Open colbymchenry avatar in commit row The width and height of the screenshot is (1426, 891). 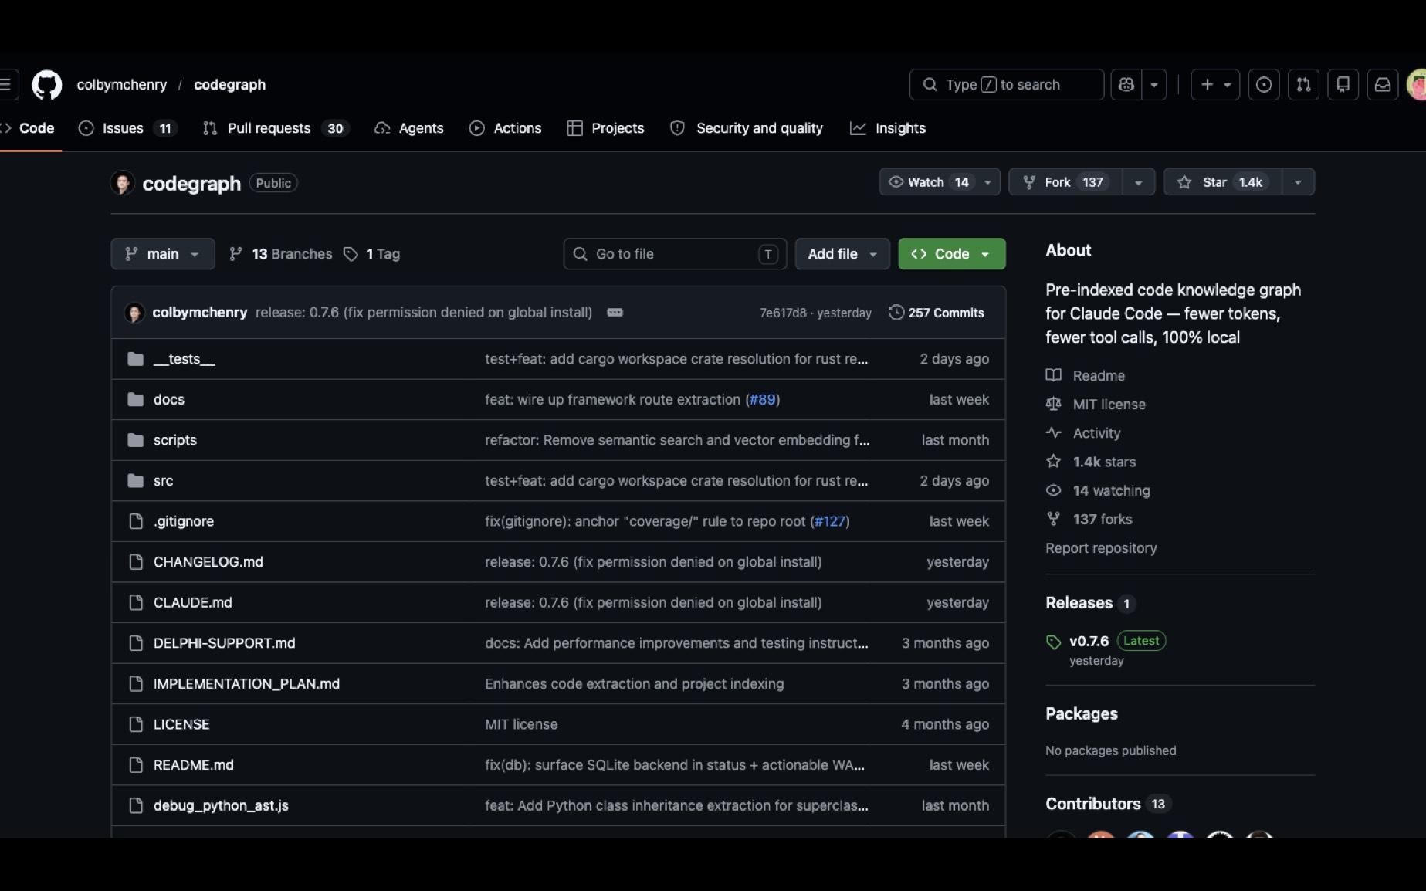134,313
